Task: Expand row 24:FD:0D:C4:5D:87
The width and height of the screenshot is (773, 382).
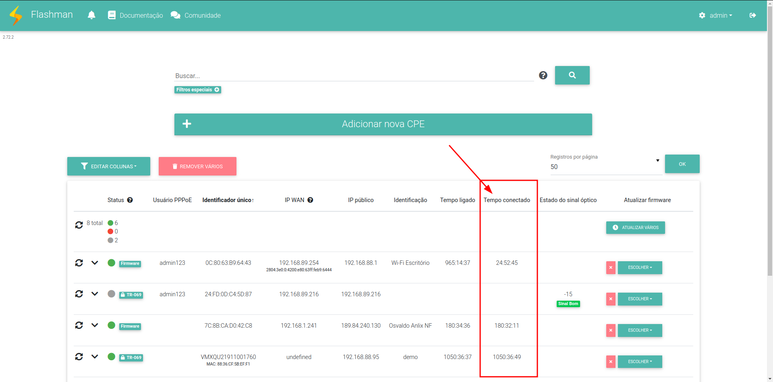Action: [95, 294]
